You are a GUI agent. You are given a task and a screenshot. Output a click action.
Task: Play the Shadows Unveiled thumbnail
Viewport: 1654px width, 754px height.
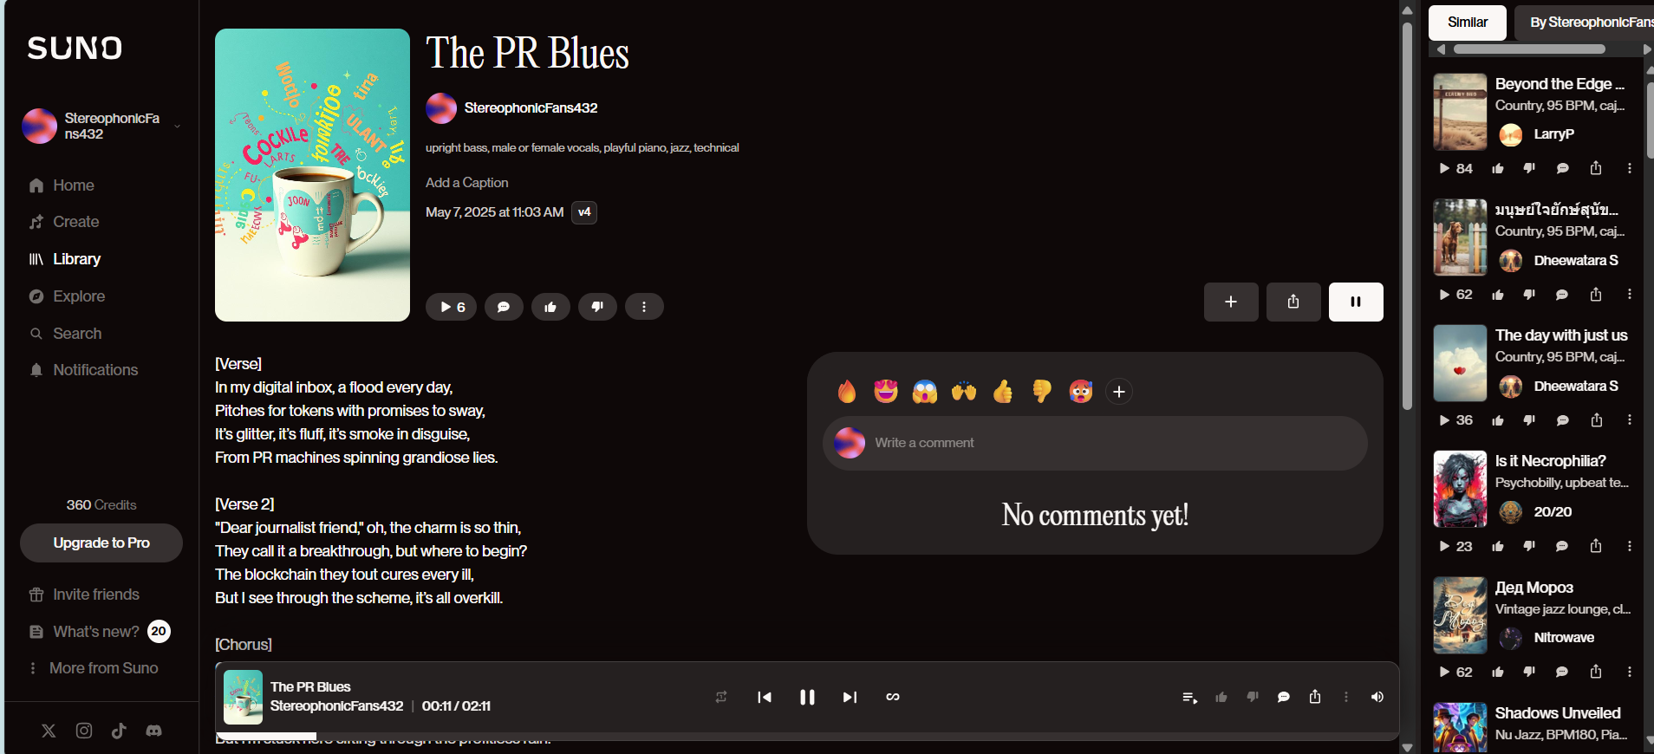1460,727
